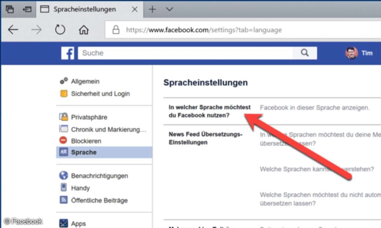Screen dimensions: 381x228
Task: Click 'In welcher Sprache möchtest du Facebook nutzen?'
Action: pyautogui.click(x=210, y=111)
